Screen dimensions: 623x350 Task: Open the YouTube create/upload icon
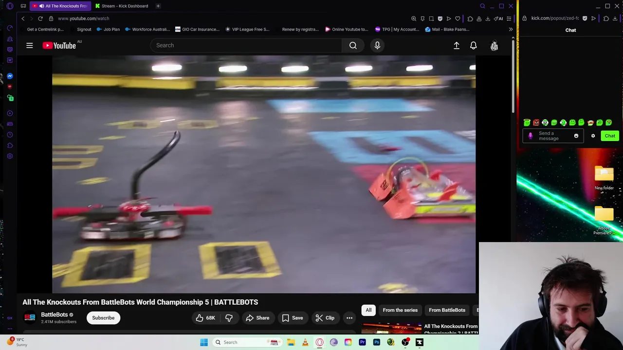tap(457, 45)
